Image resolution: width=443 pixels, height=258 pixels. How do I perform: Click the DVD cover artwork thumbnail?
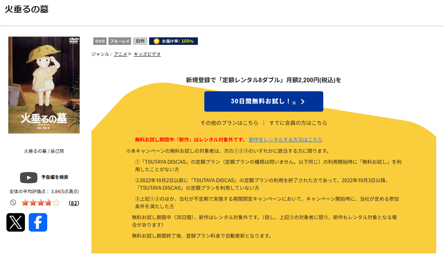[x=44, y=85]
